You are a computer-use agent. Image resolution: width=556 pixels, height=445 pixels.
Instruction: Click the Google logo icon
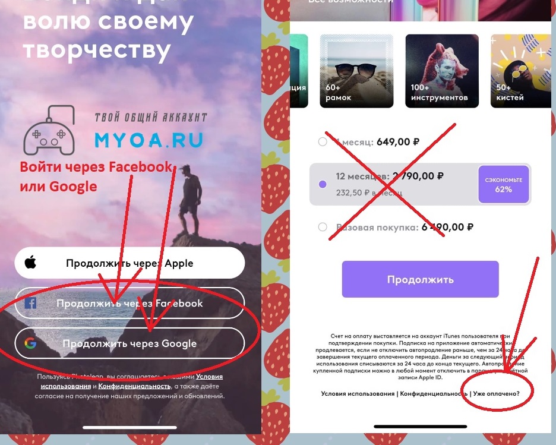click(x=30, y=343)
